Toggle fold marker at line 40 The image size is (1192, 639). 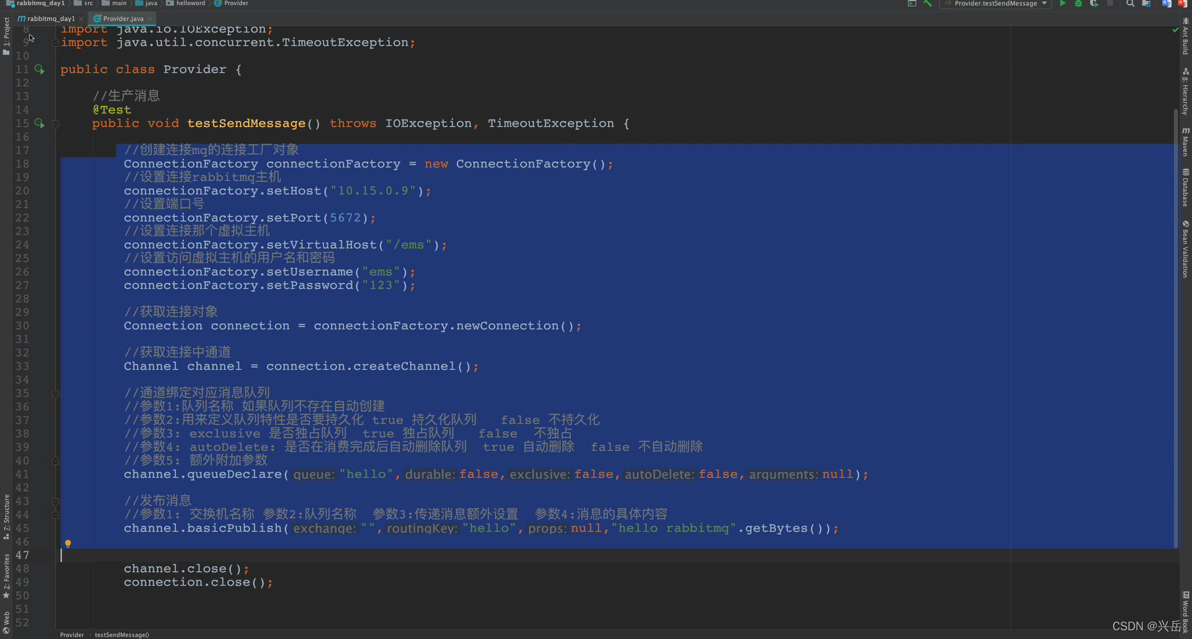point(55,461)
